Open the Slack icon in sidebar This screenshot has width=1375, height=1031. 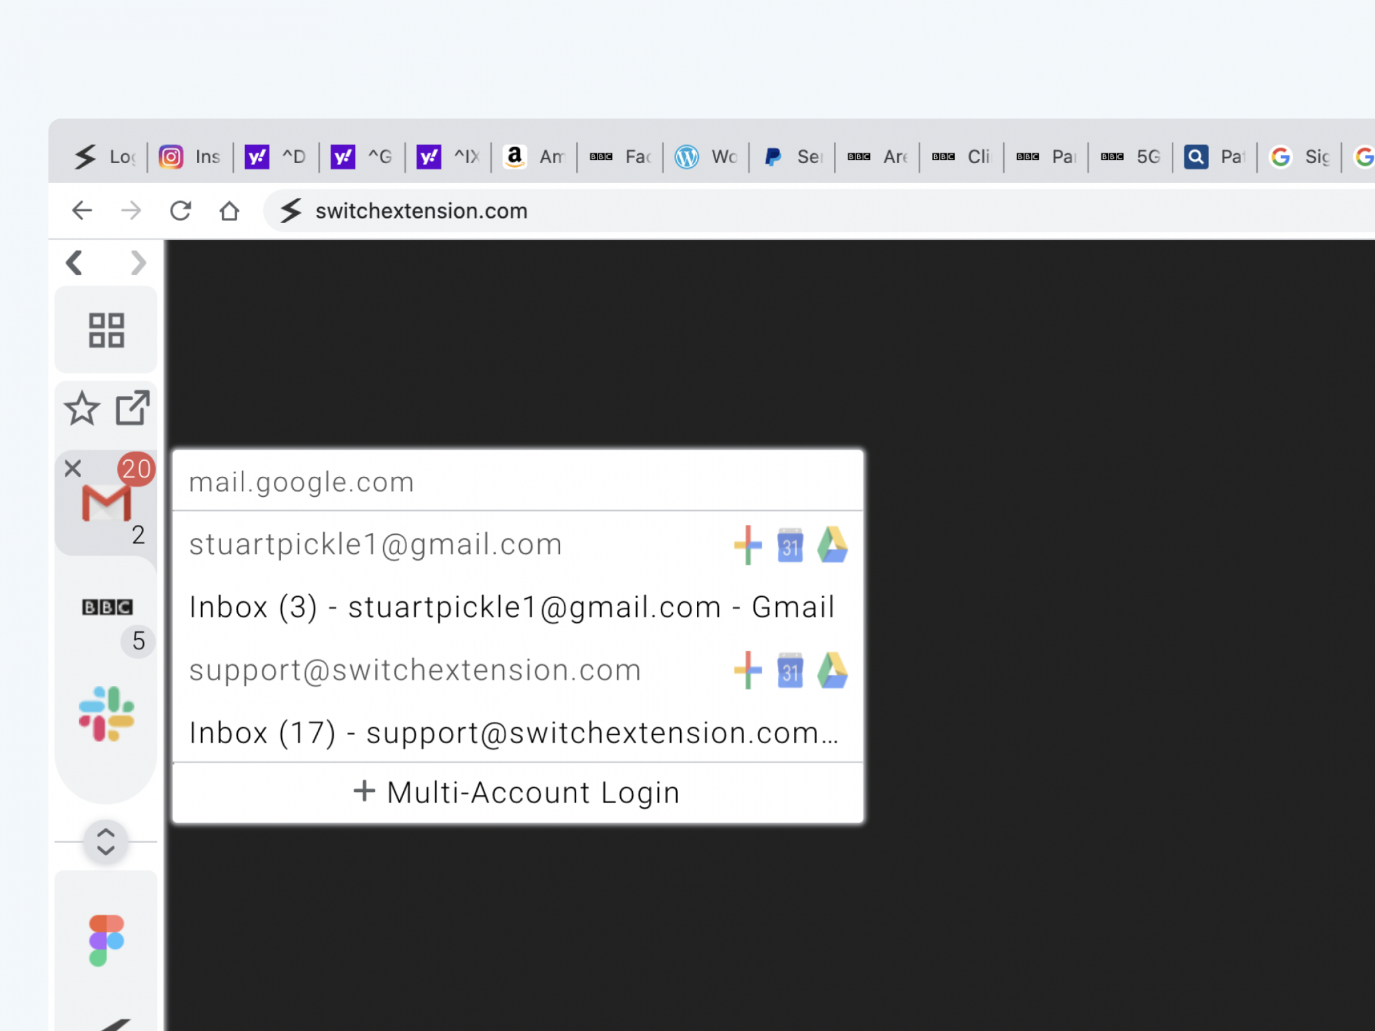[x=107, y=713]
